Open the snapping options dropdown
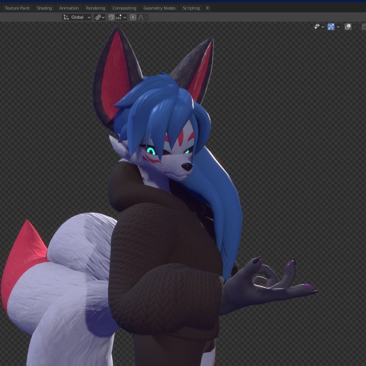The image size is (366, 366). (121, 17)
